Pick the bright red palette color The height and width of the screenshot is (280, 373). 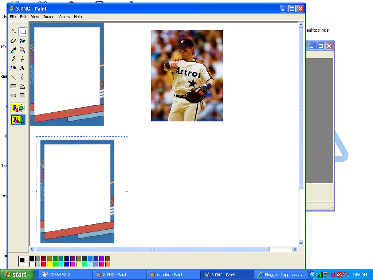[x=44, y=264]
